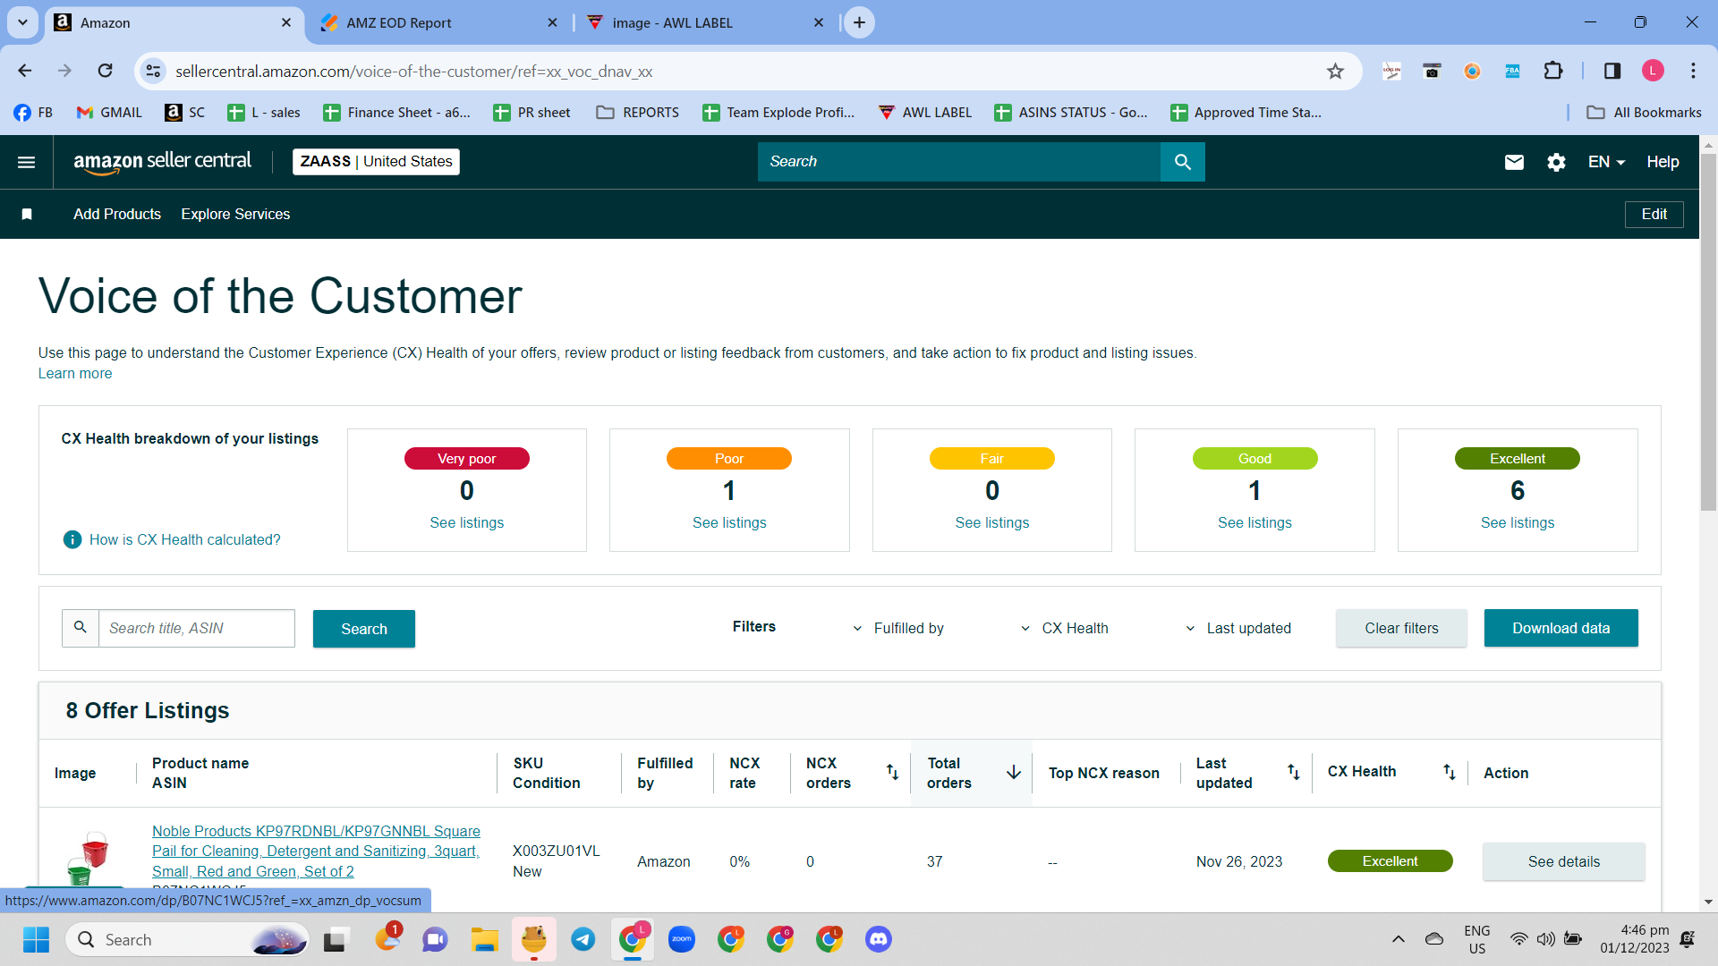The height and width of the screenshot is (966, 1718).
Task: Click the teal Search button for listings
Action: pos(364,629)
